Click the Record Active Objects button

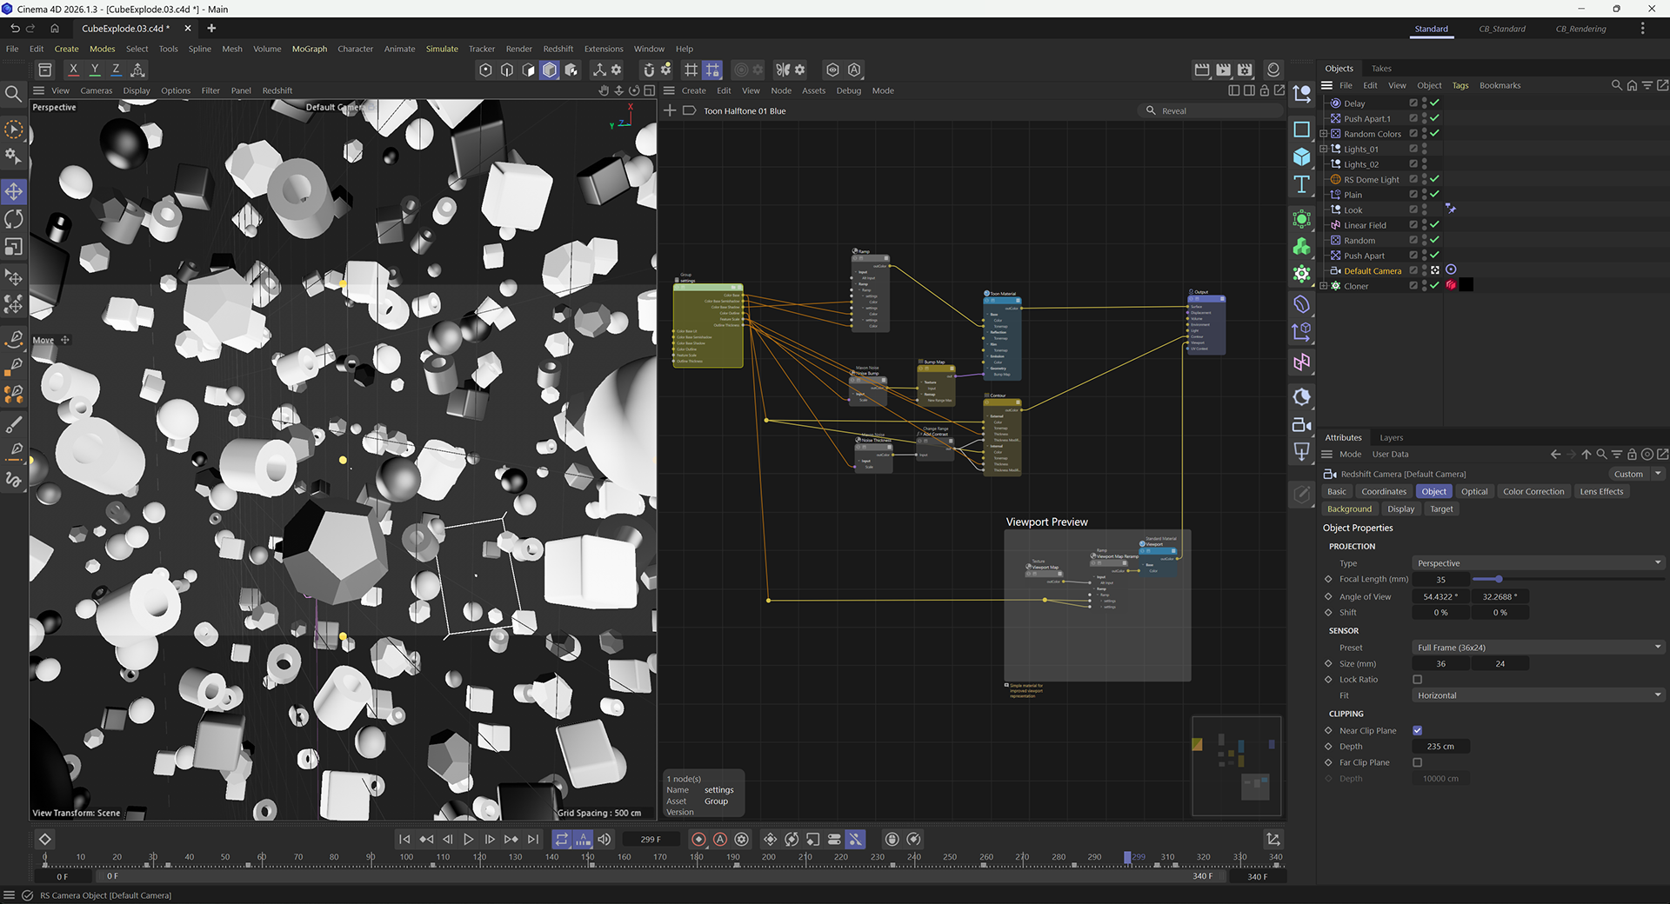[698, 839]
